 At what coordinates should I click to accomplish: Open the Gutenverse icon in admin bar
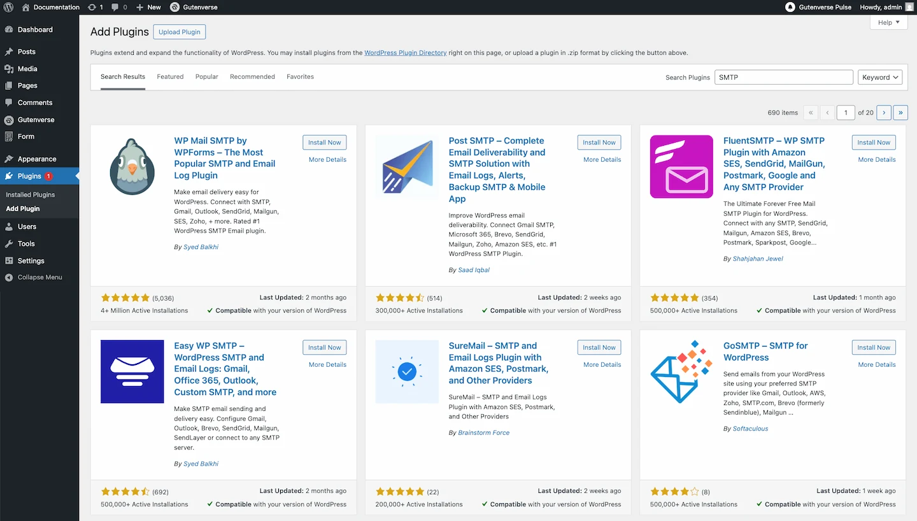tap(175, 7)
